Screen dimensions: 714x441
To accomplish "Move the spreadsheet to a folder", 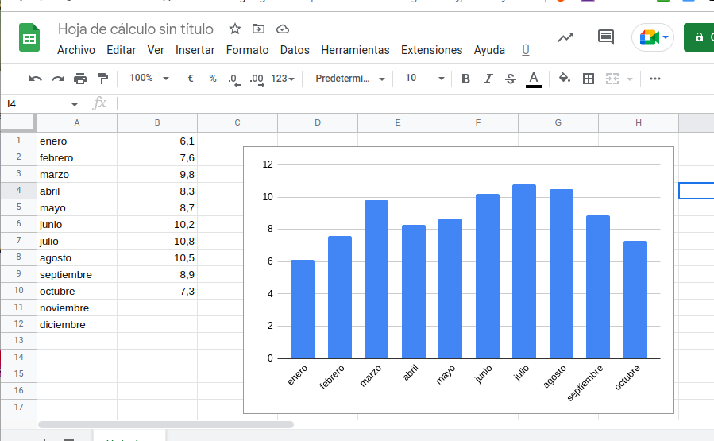I will [258, 29].
